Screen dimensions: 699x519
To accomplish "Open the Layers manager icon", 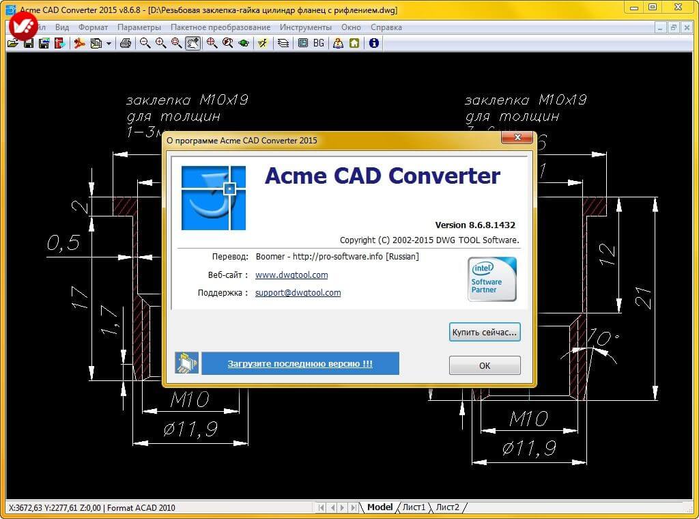I will pyautogui.click(x=283, y=43).
